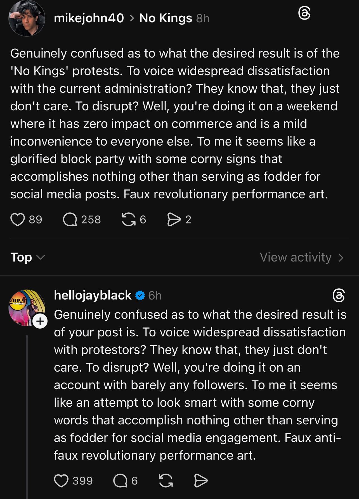Reply to hellojayblack's comment
The height and width of the screenshot is (499, 359).
(120, 481)
